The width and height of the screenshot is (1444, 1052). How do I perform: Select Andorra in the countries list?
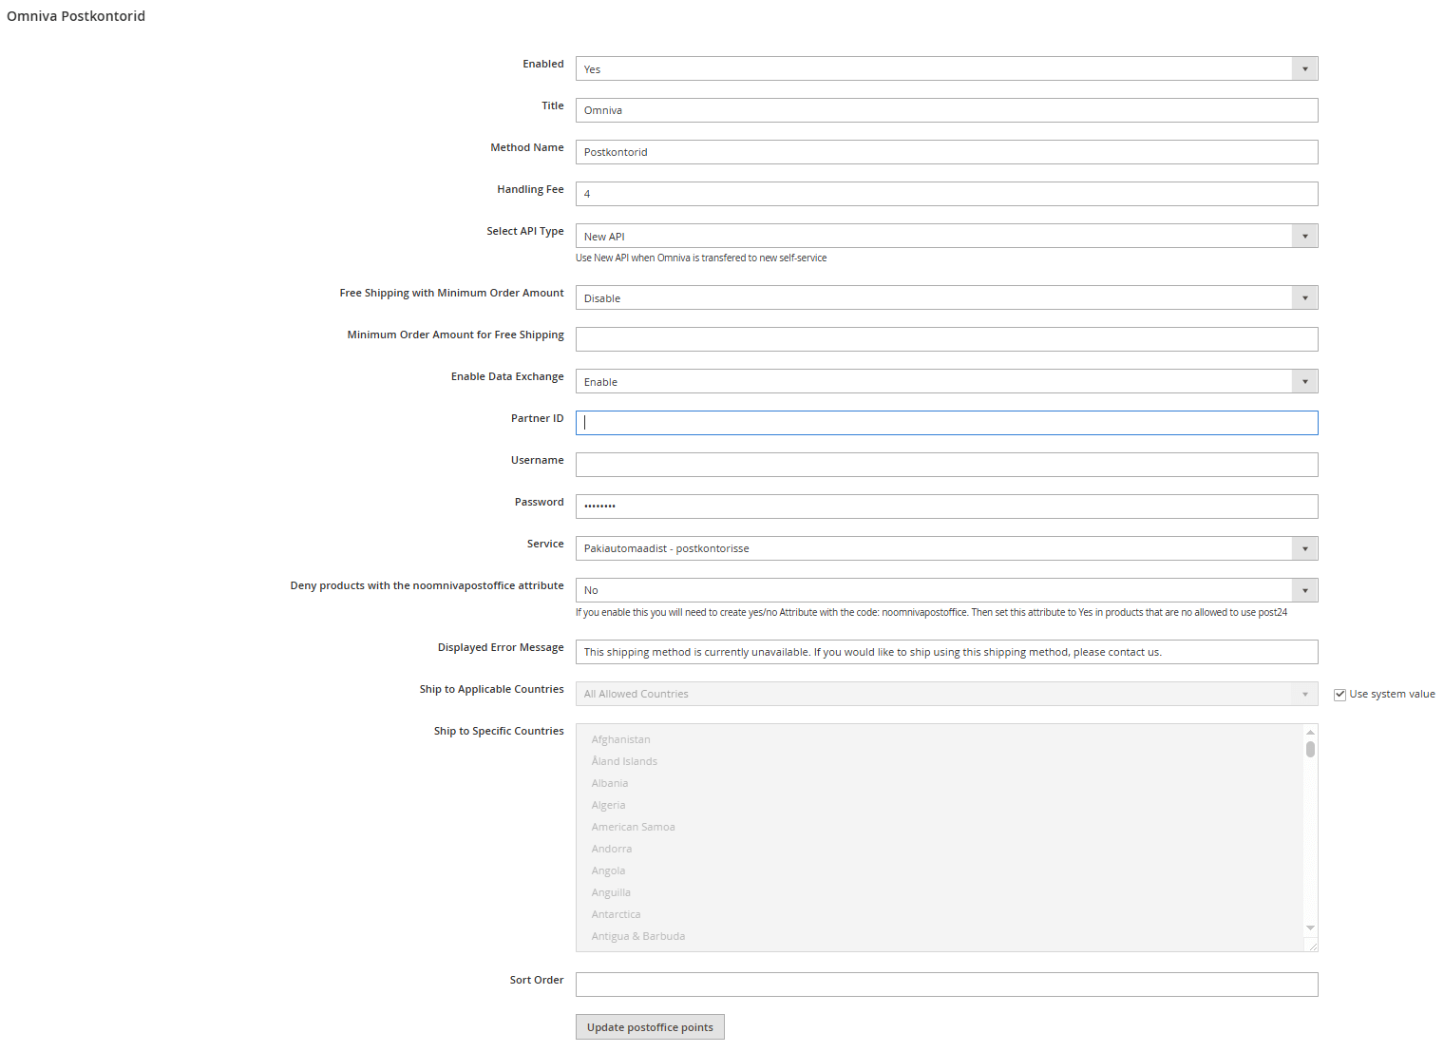tap(940, 849)
